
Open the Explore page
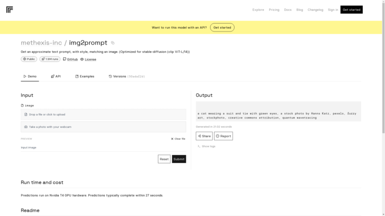pos(258,10)
